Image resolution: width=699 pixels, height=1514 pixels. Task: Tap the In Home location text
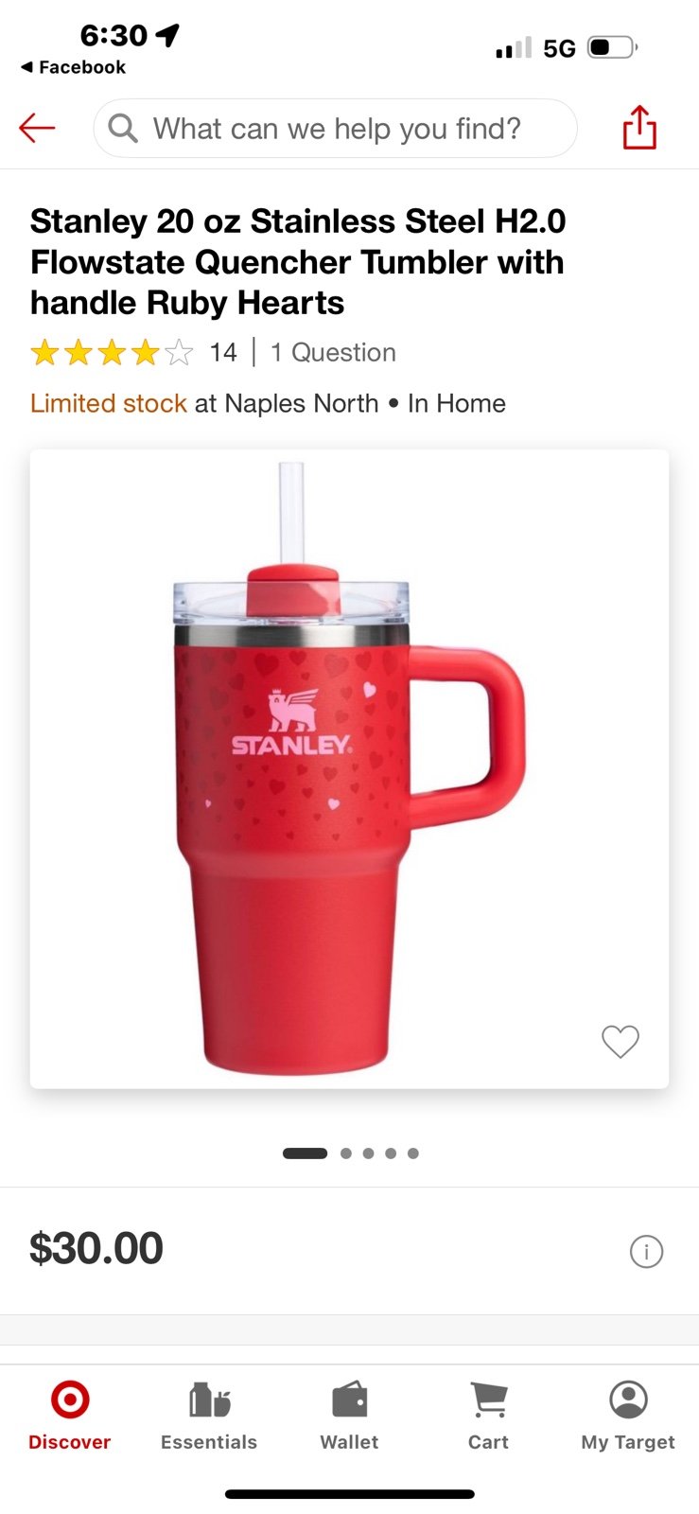(457, 403)
